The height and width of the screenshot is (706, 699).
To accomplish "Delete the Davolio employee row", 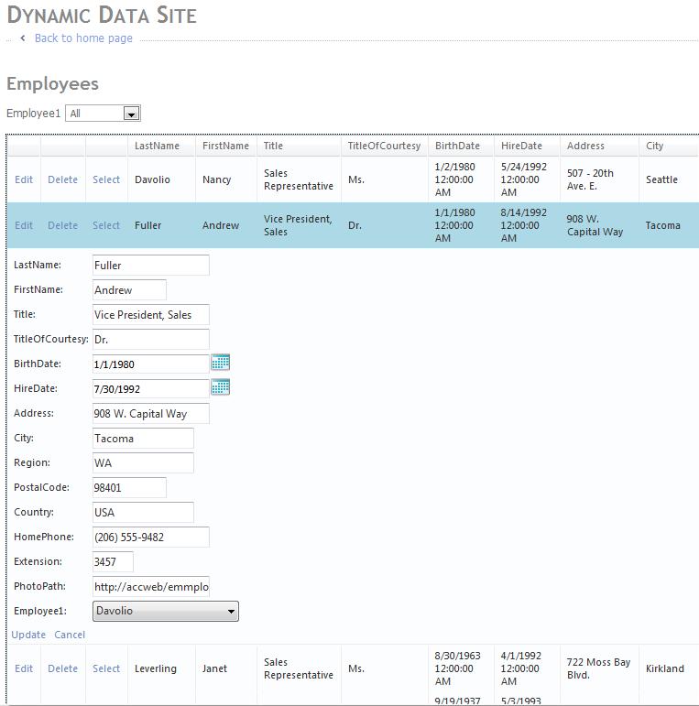I will pyautogui.click(x=62, y=179).
